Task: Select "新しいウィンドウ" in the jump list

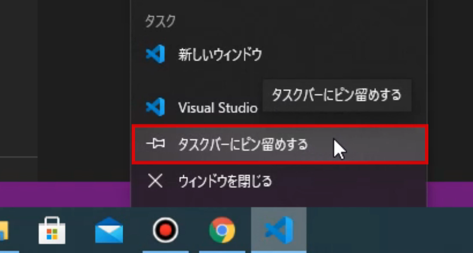Action: (279, 54)
